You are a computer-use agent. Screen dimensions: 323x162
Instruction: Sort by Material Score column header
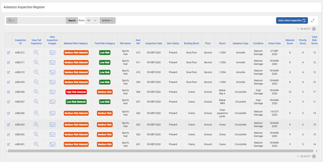click(290, 42)
